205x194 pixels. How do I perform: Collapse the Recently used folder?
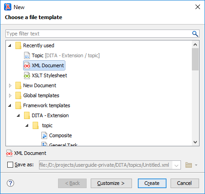pos(10,45)
